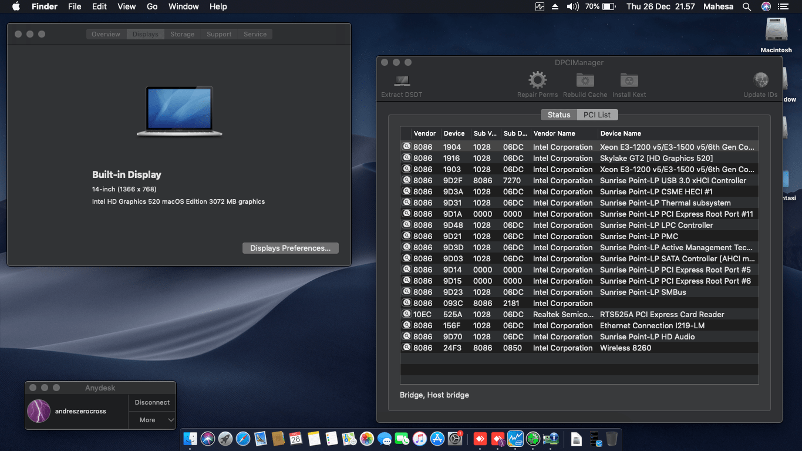Viewport: 802px width, 451px height.
Task: Click the lookup icon for RTS525A Card Reader row
Action: [406, 314]
